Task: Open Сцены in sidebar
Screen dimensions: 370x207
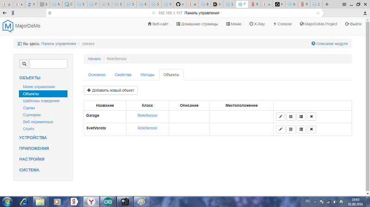Action: click(29, 108)
